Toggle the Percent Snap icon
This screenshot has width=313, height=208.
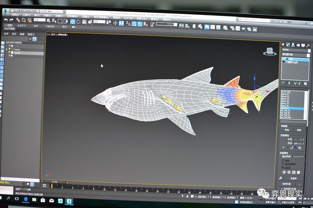click(x=140, y=24)
